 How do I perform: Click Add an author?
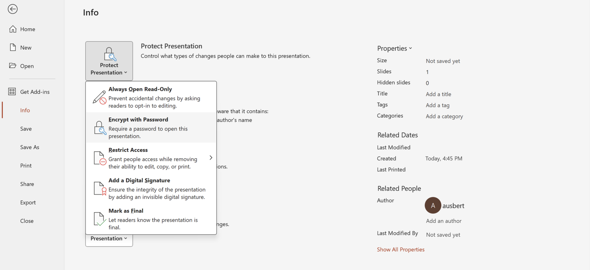[x=443, y=221]
